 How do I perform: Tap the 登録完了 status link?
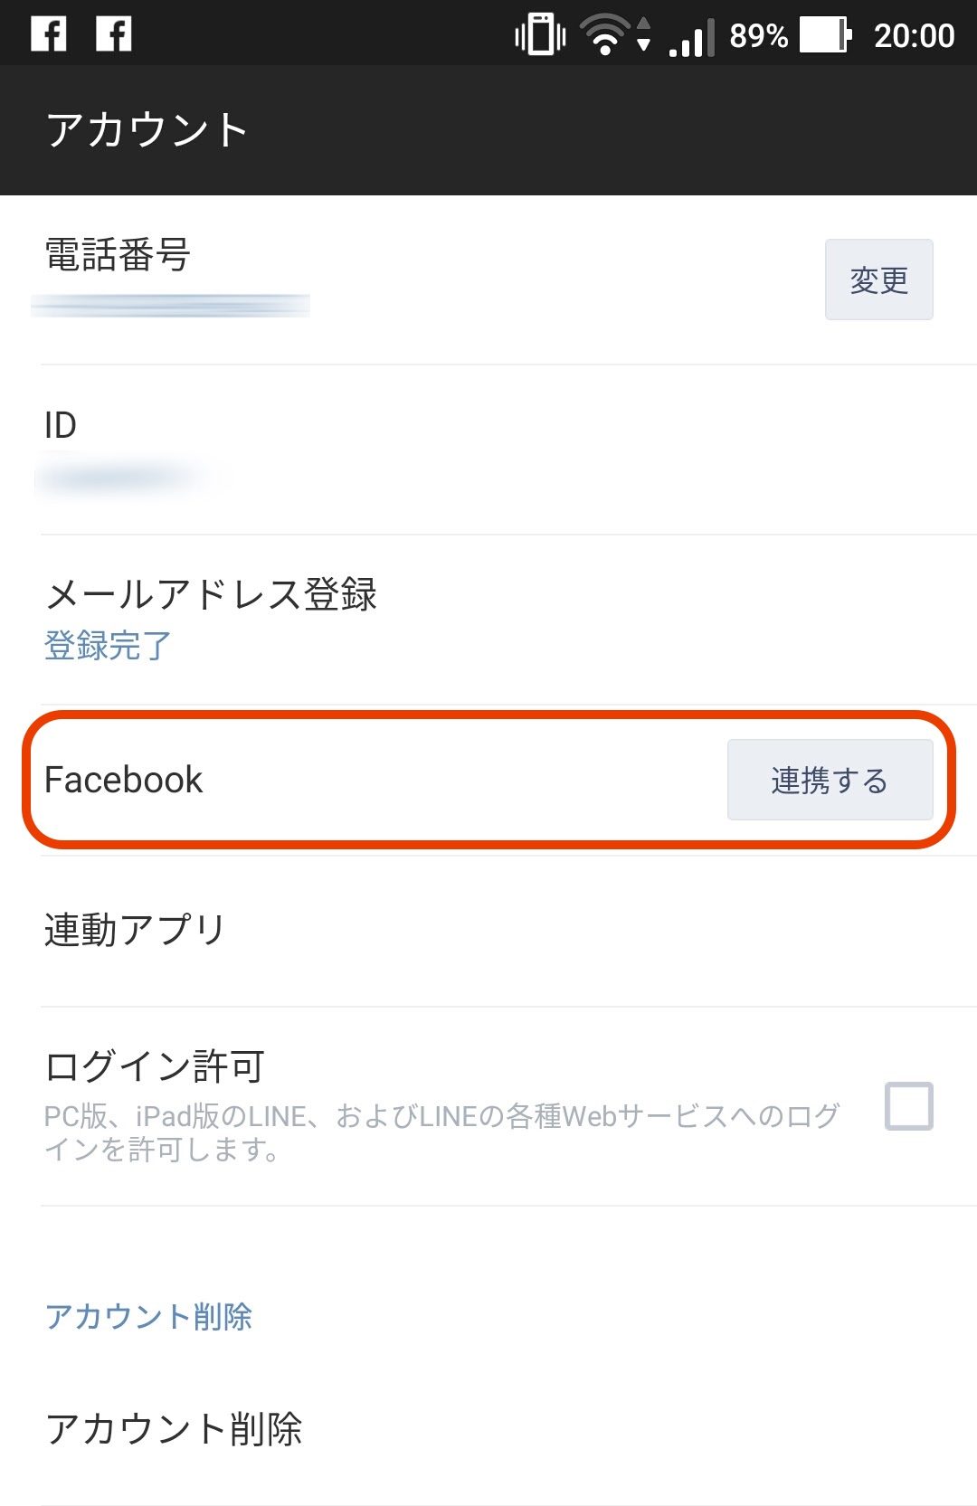108,646
